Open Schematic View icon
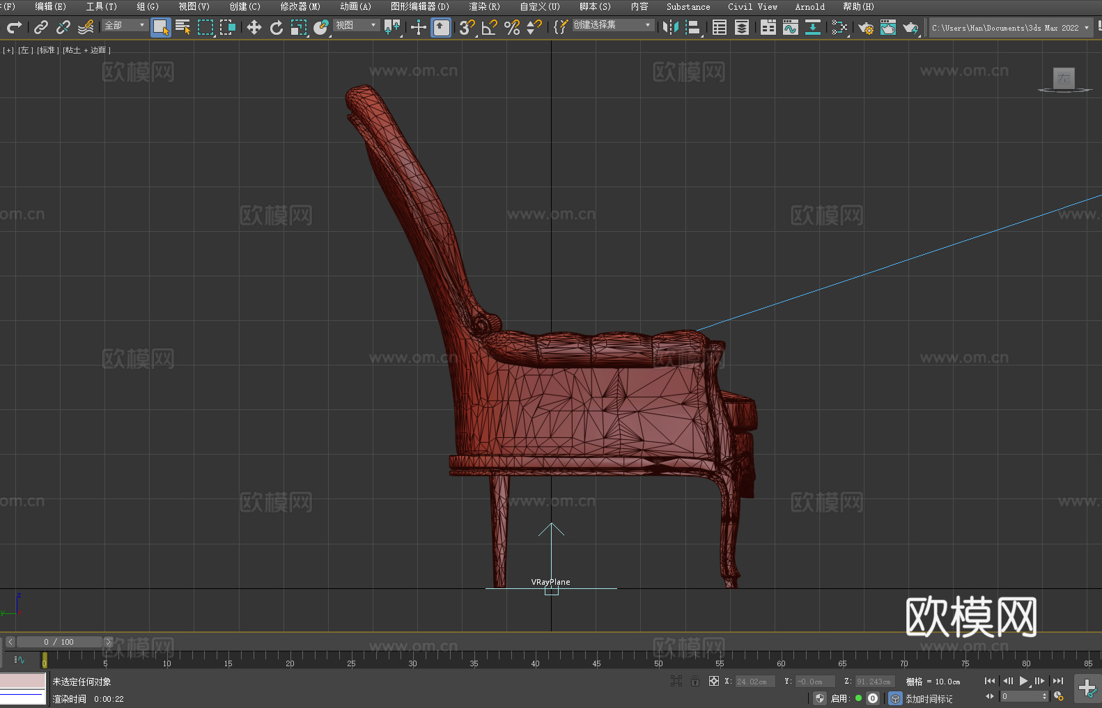This screenshot has height=708, width=1102. point(813,27)
